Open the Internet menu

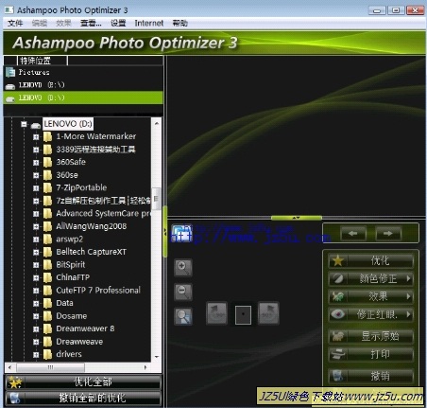(x=149, y=23)
